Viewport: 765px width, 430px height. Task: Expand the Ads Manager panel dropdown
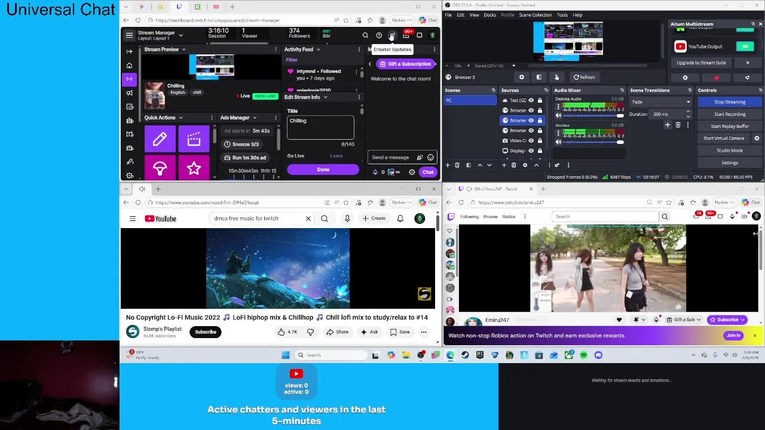point(255,118)
